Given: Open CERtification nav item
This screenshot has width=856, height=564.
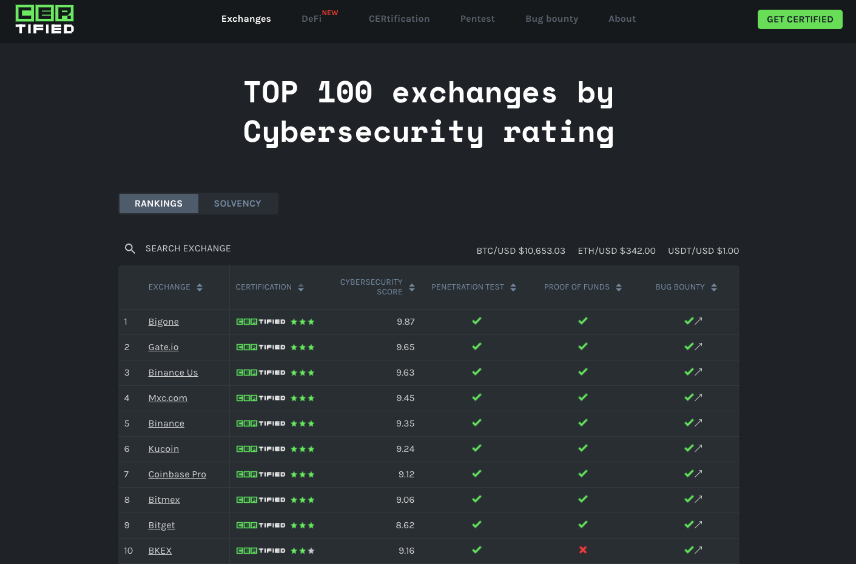Looking at the screenshot, I should [x=399, y=19].
